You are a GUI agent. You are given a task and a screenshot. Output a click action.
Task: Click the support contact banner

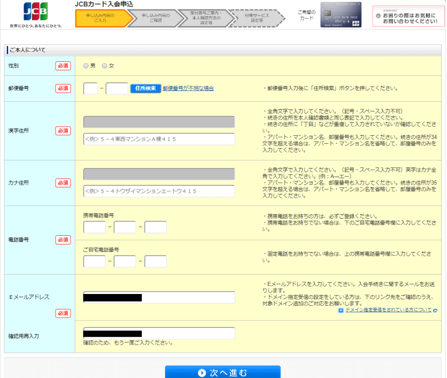[x=408, y=16]
